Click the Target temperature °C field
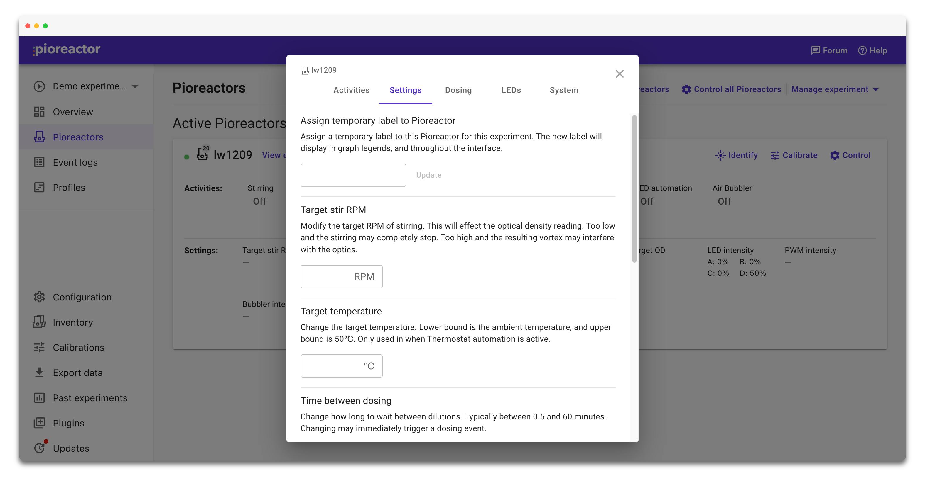Viewport: 925px width, 483px height. click(x=341, y=366)
